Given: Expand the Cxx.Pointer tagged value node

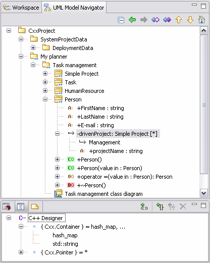Looking at the screenshot, I should [21, 252].
